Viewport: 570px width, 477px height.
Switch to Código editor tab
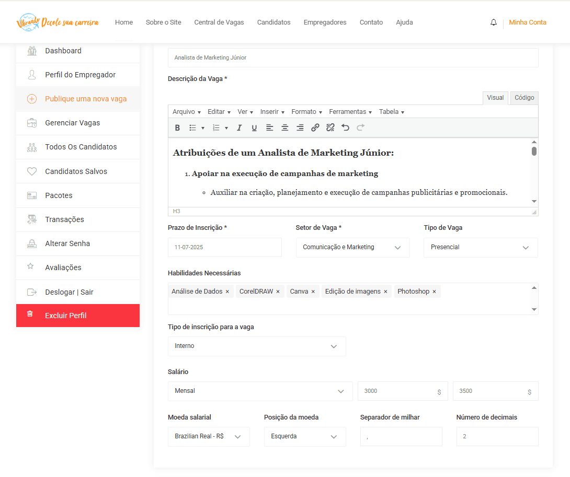click(524, 98)
